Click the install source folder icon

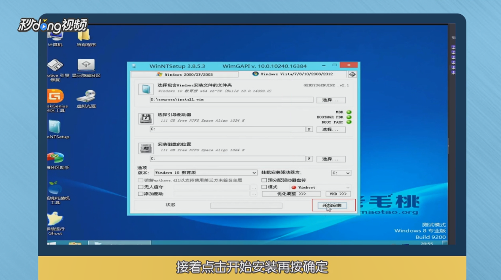click(x=146, y=89)
